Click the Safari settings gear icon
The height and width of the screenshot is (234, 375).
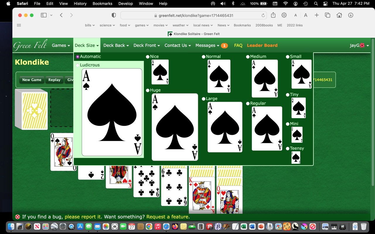coord(284,15)
